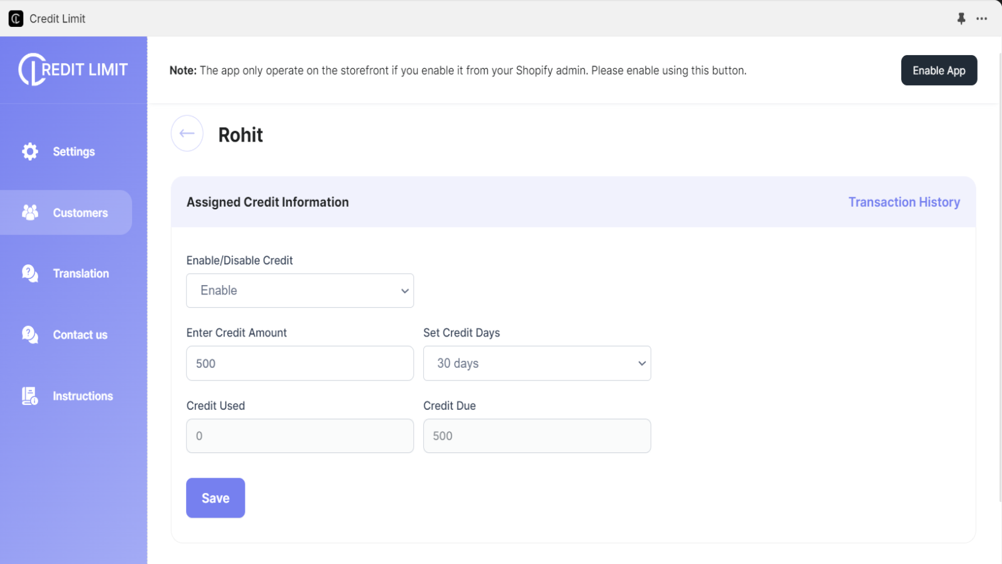Viewport: 1002px width, 564px height.
Task: Click the Credit Due field
Action: (537, 436)
